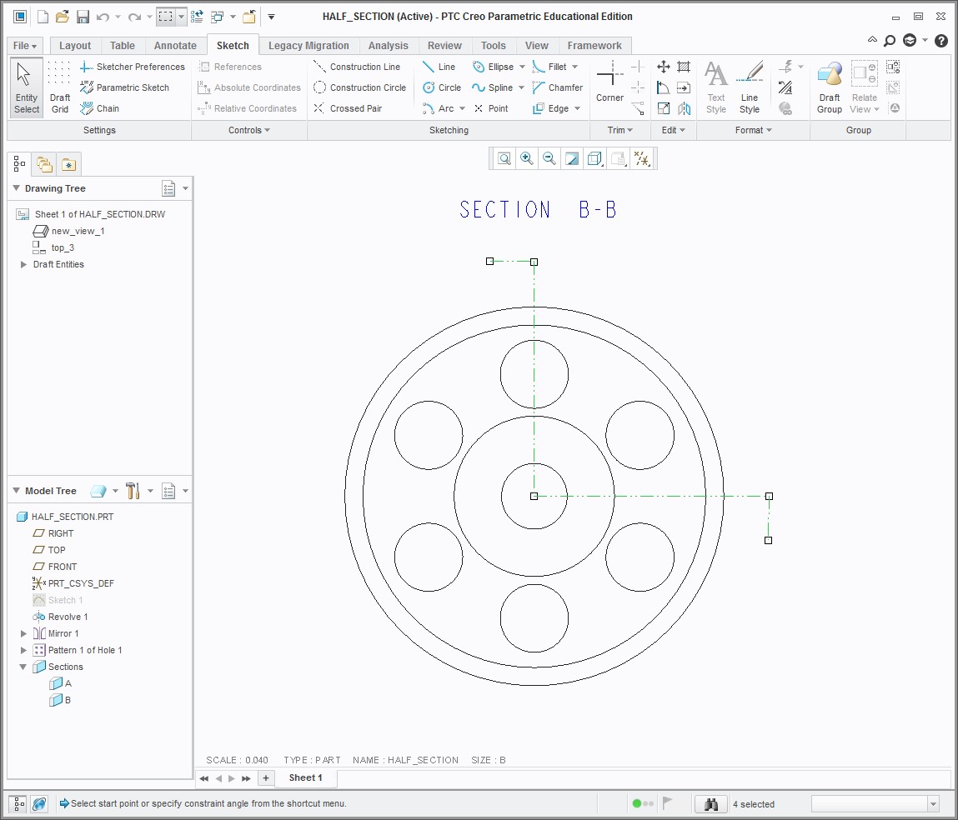Click the Refit zoom icon

click(x=504, y=159)
